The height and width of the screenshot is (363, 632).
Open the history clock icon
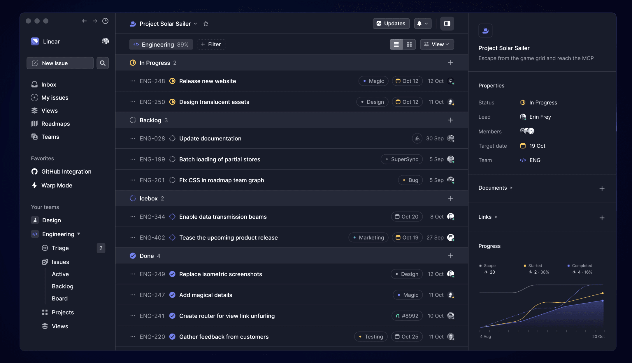coord(105,21)
